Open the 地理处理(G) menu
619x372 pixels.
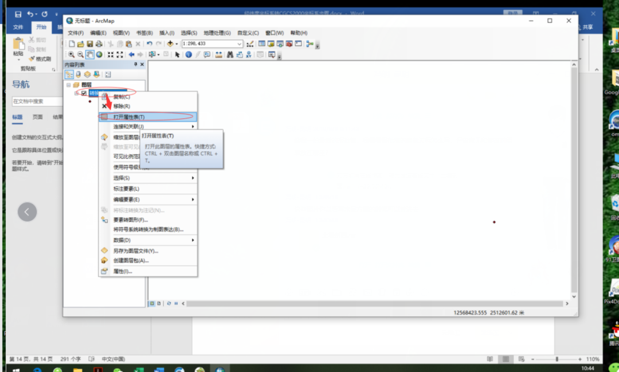point(217,33)
